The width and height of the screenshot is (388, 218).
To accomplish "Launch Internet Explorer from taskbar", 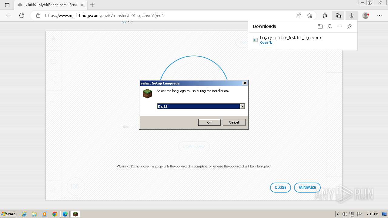I will (24, 214).
